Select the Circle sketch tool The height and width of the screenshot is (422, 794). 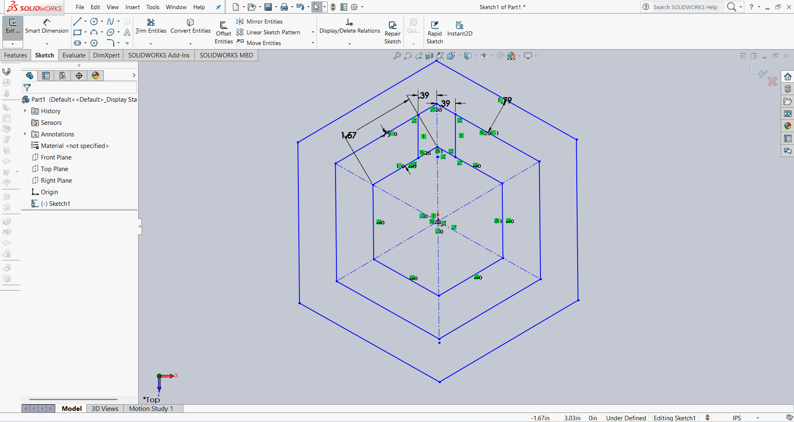coord(94,21)
